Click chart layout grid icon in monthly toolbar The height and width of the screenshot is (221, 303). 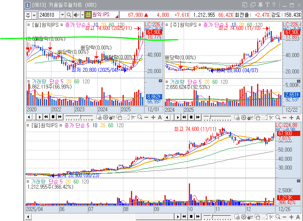pyautogui.click(x=99, y=117)
